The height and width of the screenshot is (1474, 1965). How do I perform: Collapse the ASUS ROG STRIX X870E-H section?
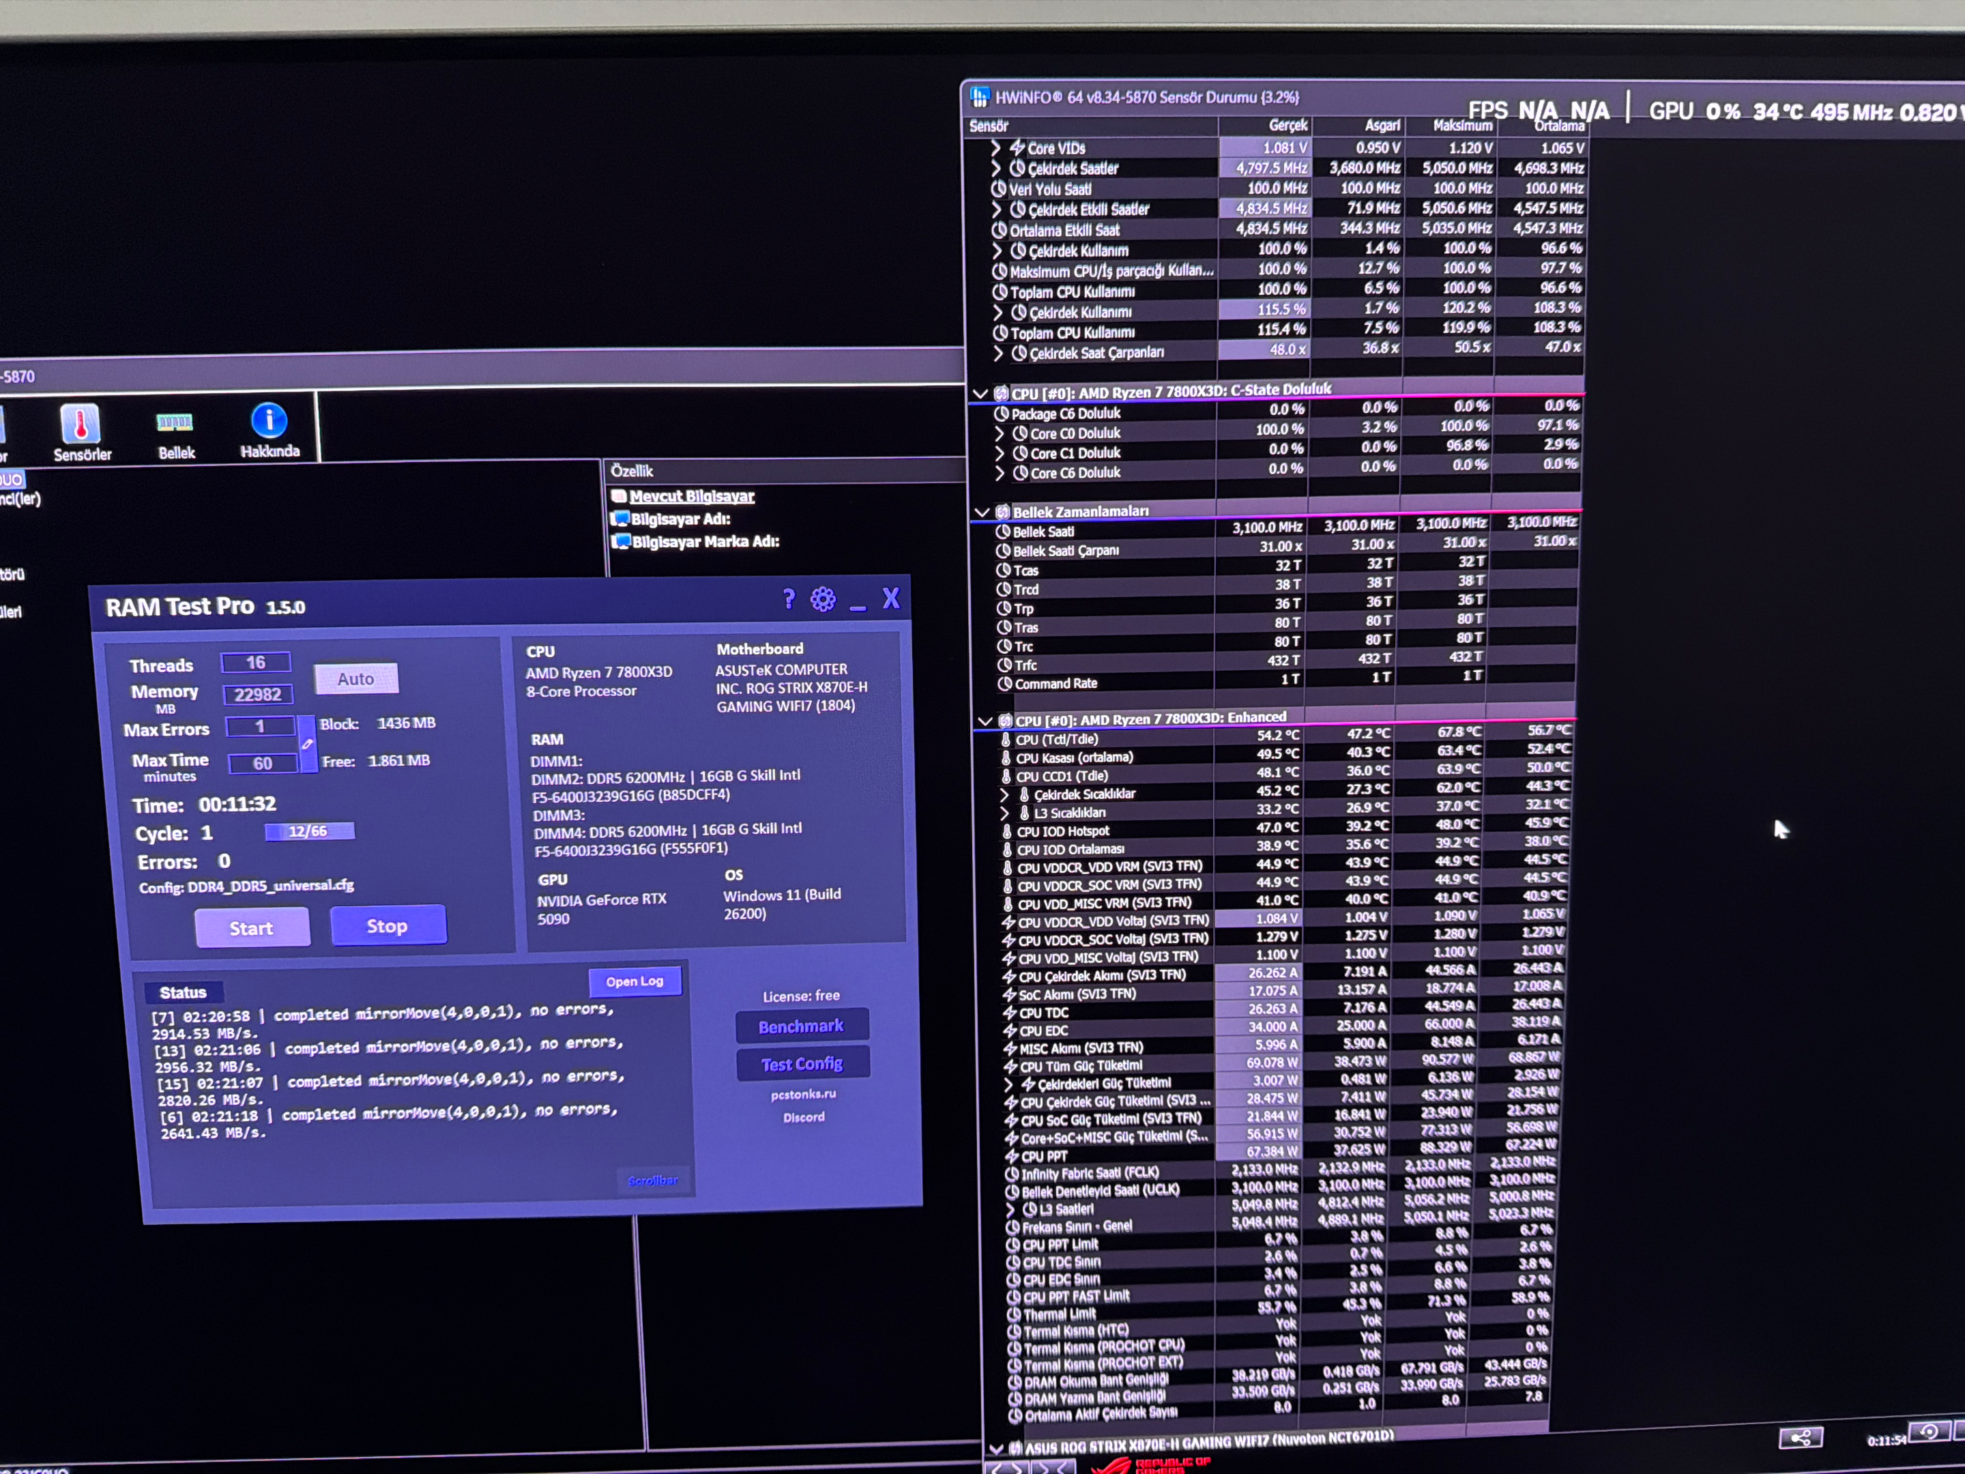[996, 1449]
